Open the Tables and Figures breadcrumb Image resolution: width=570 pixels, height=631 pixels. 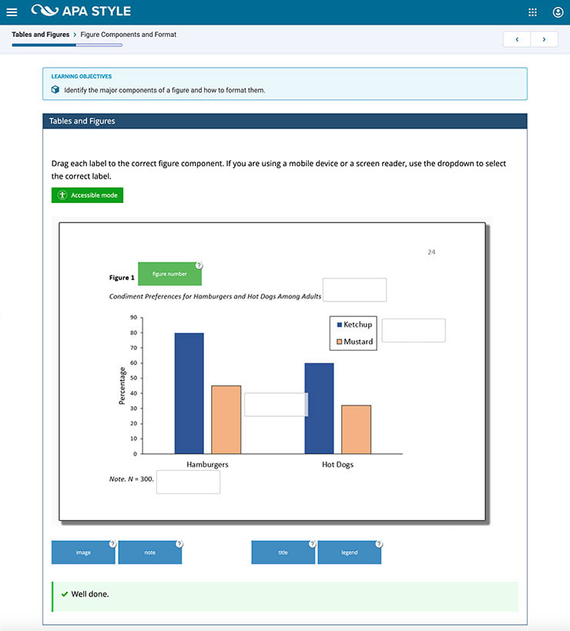[x=40, y=35]
